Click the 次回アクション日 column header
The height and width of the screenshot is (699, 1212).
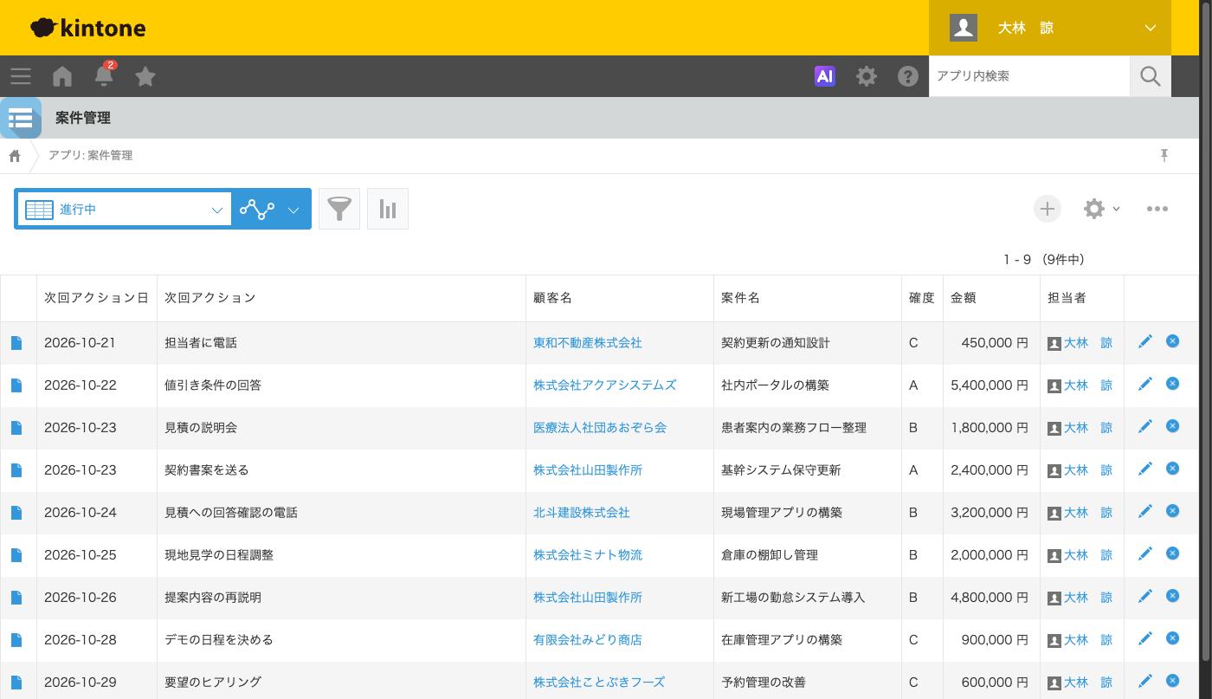[x=96, y=298]
